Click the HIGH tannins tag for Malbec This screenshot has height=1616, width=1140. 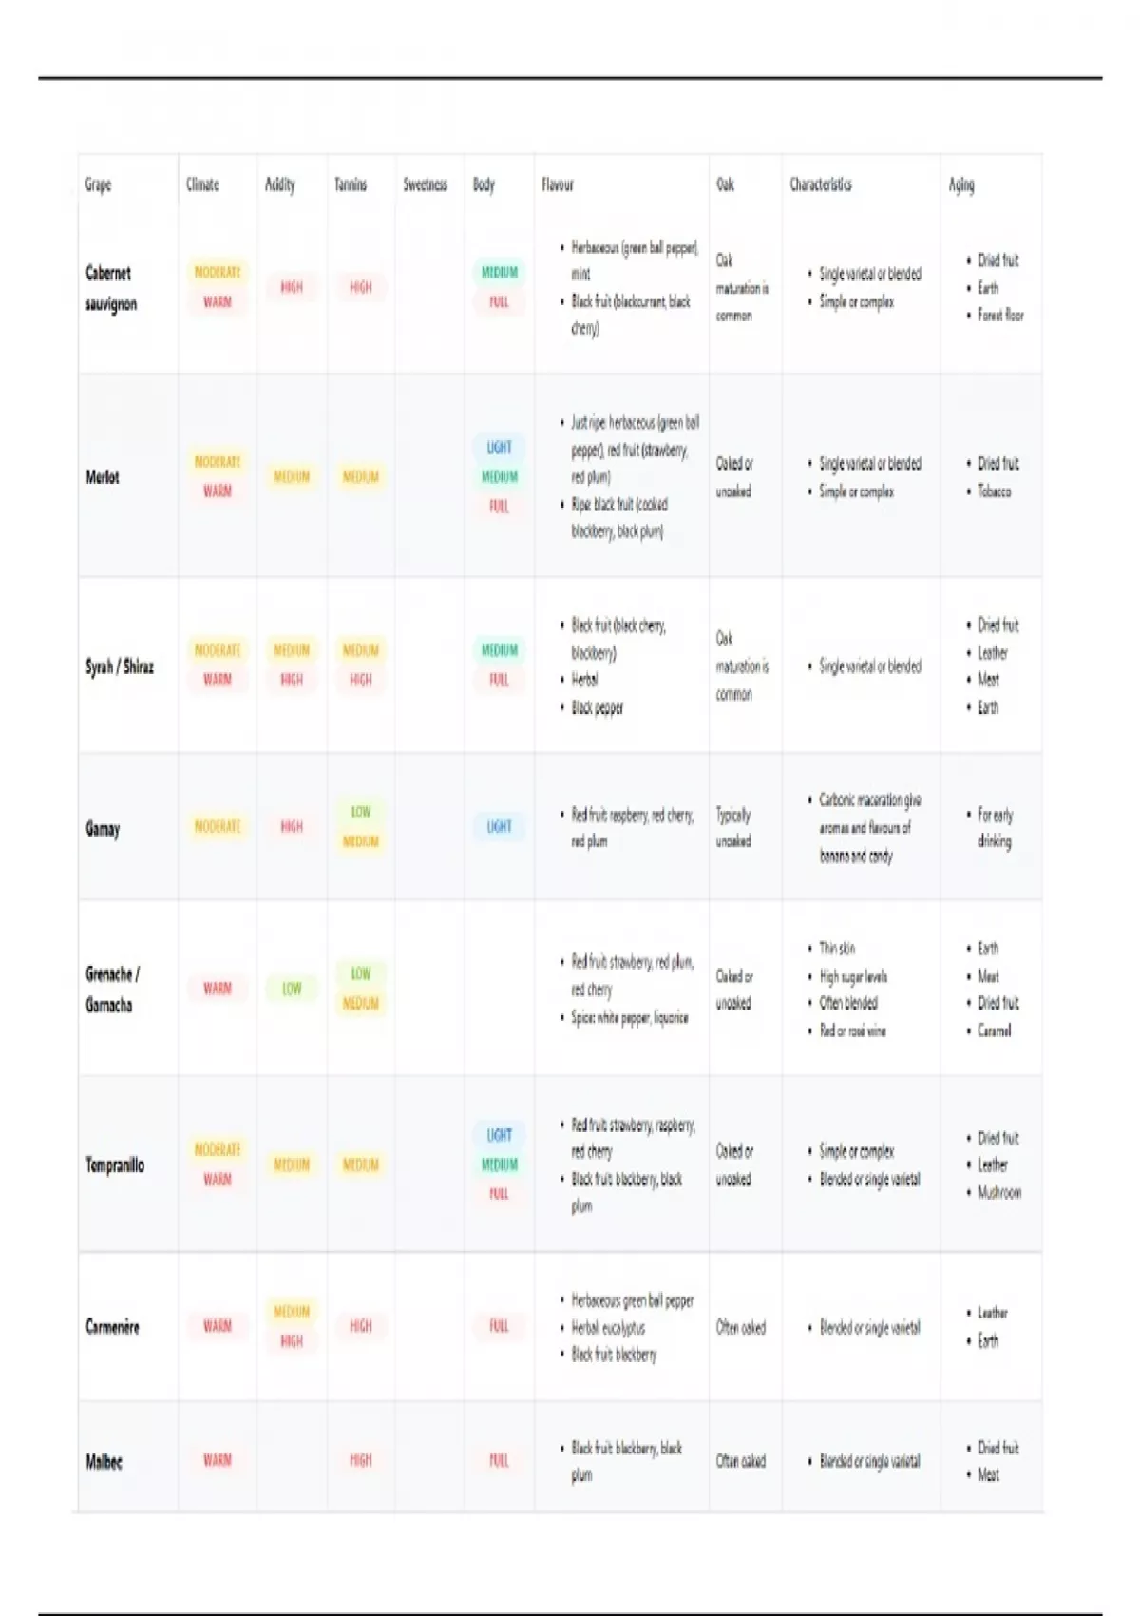click(361, 1460)
